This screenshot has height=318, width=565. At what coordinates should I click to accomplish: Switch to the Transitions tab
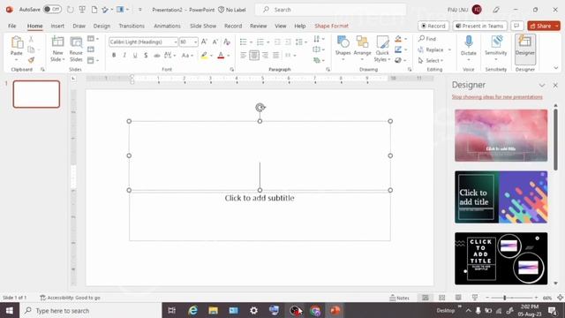132,26
